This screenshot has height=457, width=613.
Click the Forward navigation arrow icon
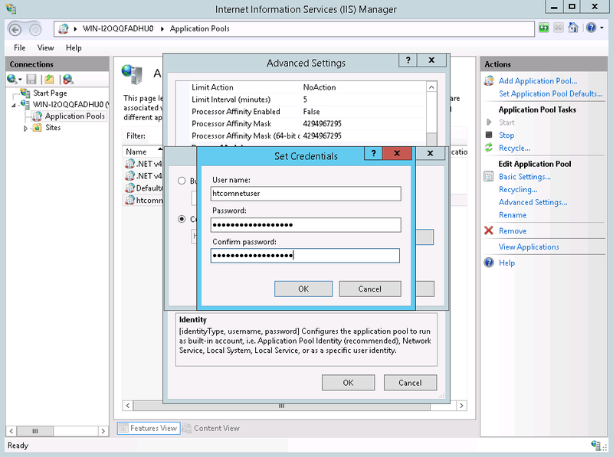click(34, 29)
